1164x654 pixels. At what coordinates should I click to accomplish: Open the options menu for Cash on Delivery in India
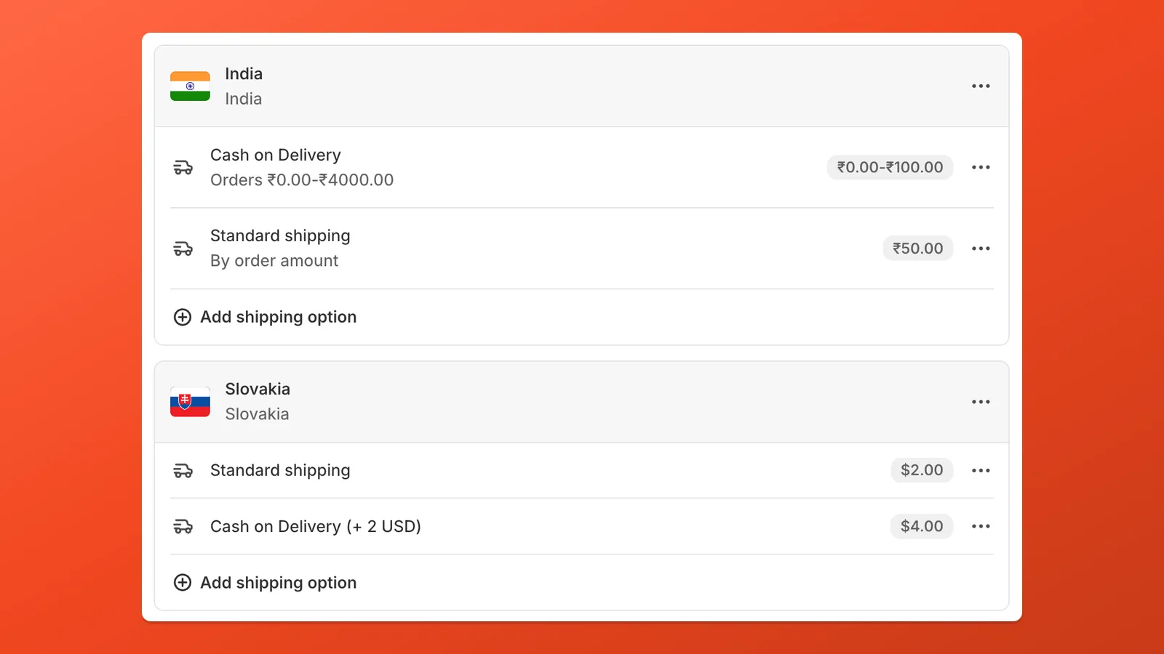point(981,167)
